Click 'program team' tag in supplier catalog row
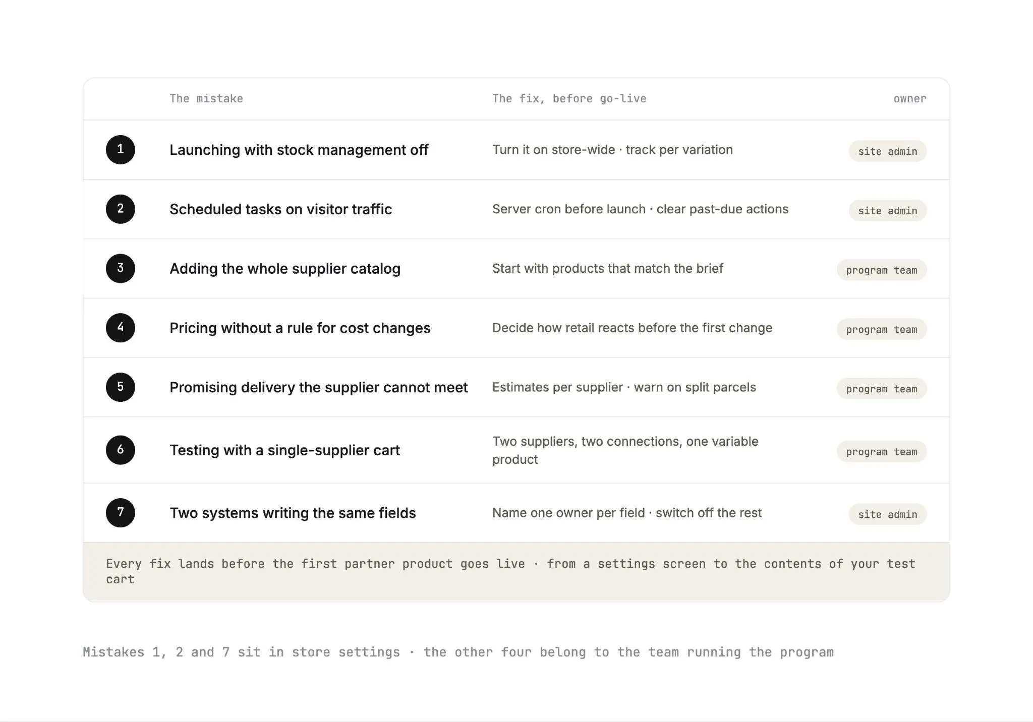This screenshot has height=722, width=1033. (x=882, y=270)
